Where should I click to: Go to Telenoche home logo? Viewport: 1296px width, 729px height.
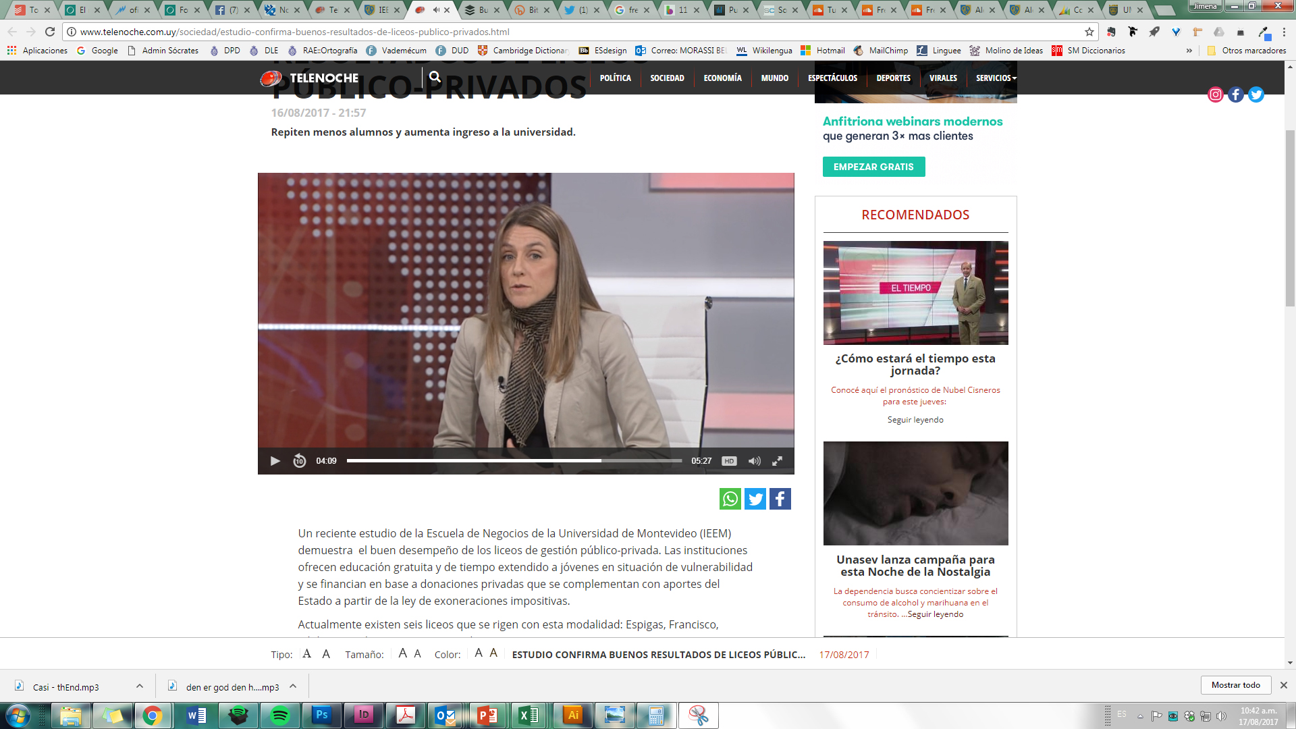click(x=310, y=78)
